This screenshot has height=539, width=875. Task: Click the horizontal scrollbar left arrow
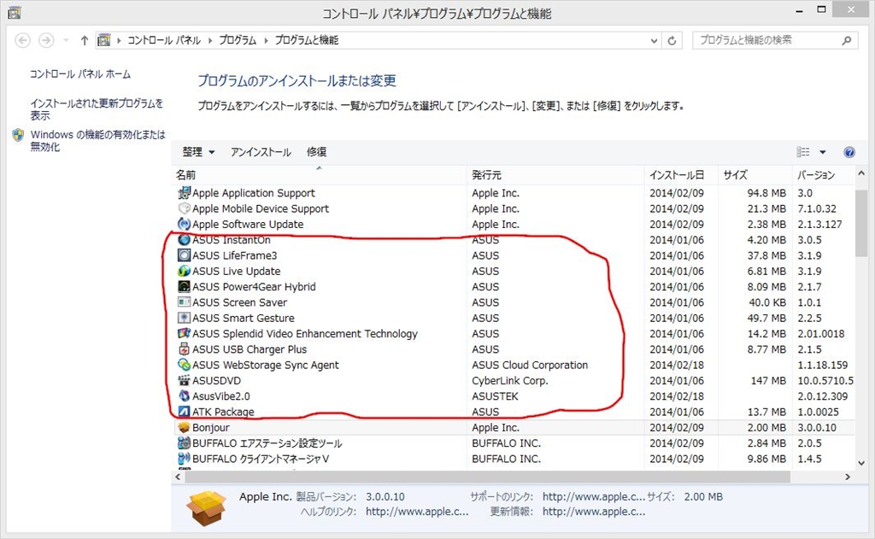click(x=178, y=477)
